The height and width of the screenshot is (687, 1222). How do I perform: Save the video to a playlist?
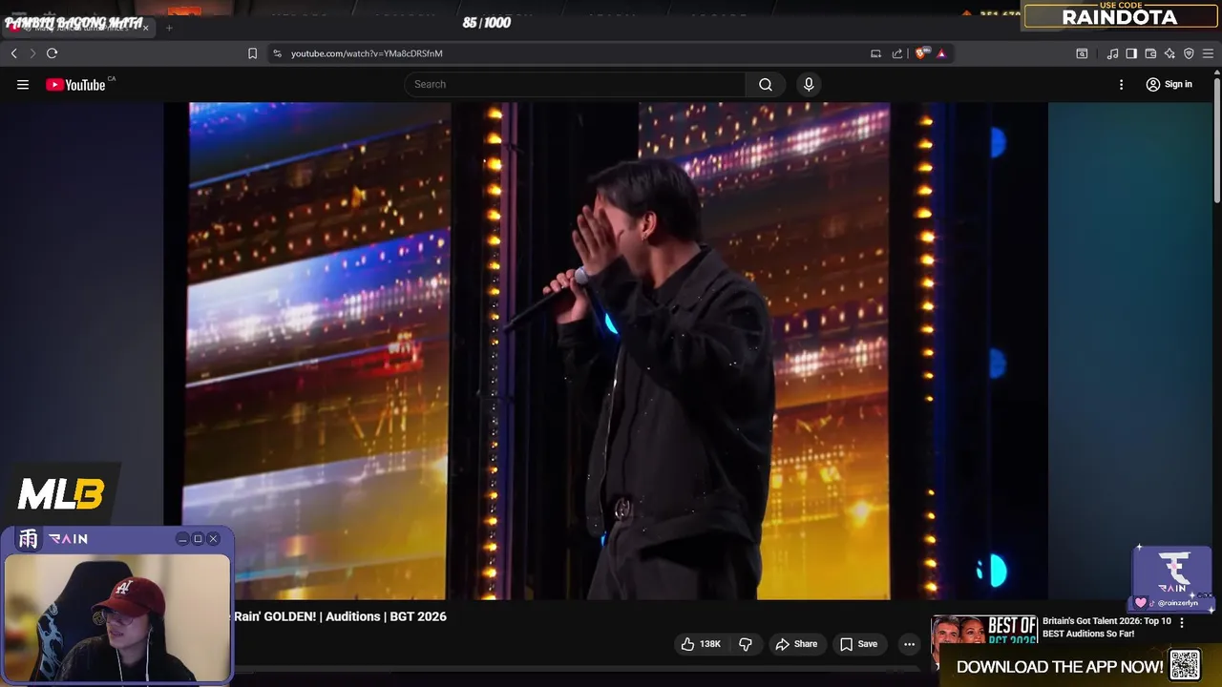pos(858,644)
